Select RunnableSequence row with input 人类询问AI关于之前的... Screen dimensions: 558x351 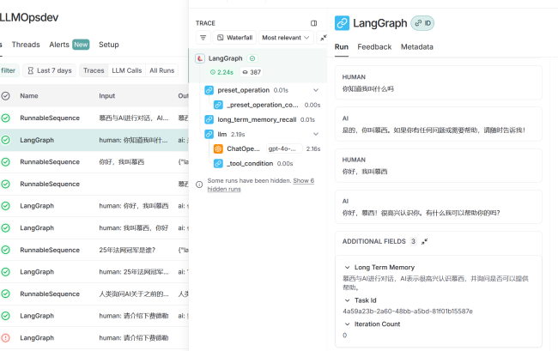coord(94,294)
